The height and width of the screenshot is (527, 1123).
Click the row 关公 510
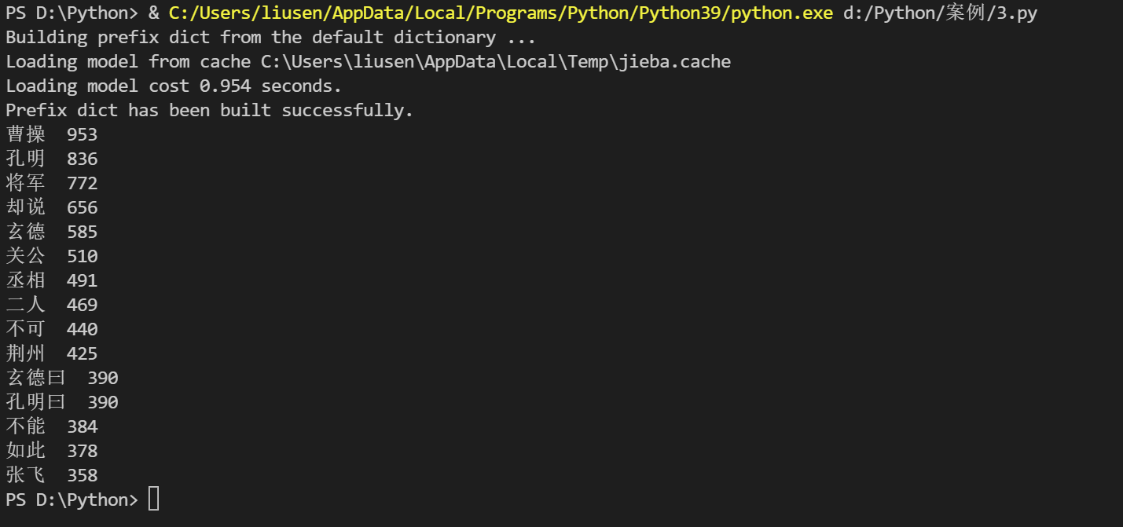tap(52, 257)
